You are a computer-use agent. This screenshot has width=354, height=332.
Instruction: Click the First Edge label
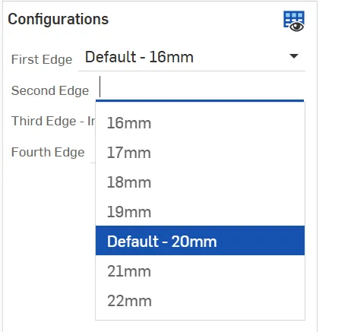pyautogui.click(x=42, y=59)
